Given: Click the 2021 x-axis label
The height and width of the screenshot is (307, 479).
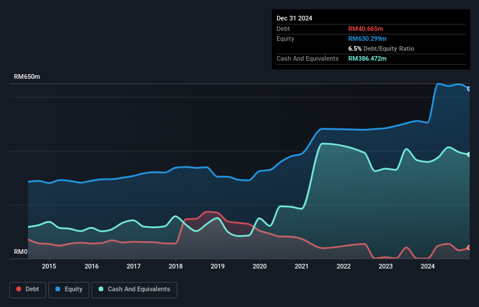Looking at the screenshot, I should click(302, 266).
